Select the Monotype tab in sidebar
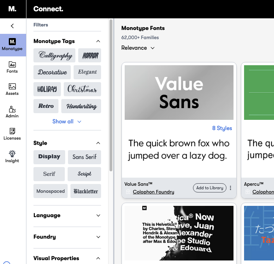The height and width of the screenshot is (264, 274). point(12,45)
